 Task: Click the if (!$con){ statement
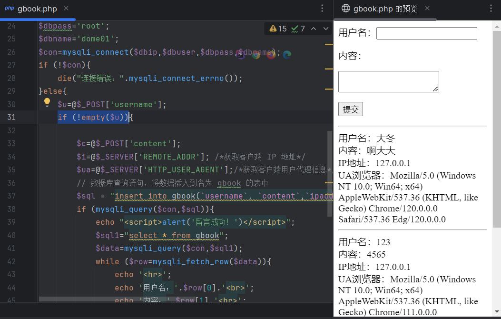point(65,65)
